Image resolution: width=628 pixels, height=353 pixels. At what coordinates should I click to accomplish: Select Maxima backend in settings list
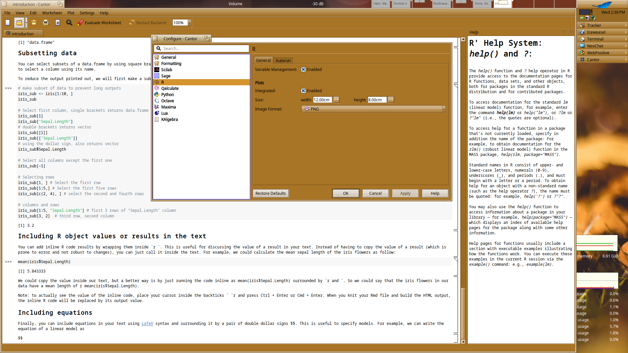[x=168, y=107]
